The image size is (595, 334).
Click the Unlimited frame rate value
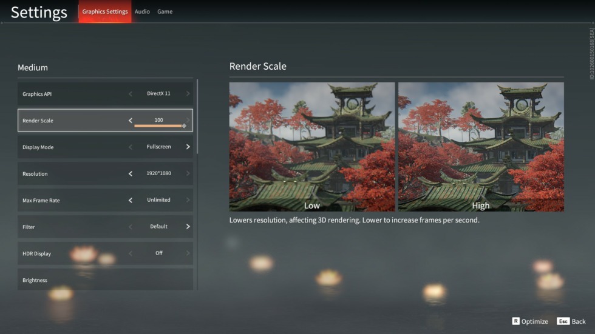pos(158,200)
